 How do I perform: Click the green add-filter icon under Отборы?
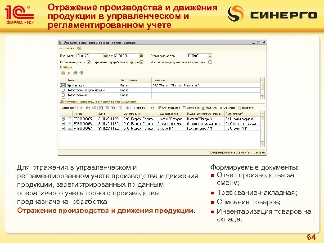coord(63,73)
